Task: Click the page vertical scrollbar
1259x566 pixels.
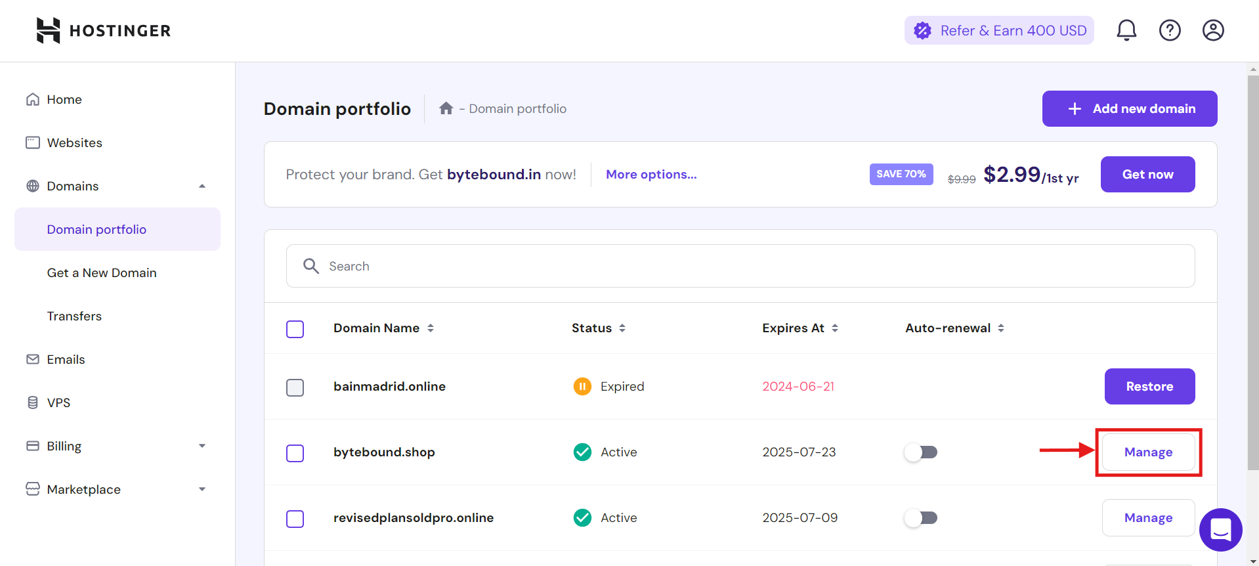Action: click(1253, 272)
